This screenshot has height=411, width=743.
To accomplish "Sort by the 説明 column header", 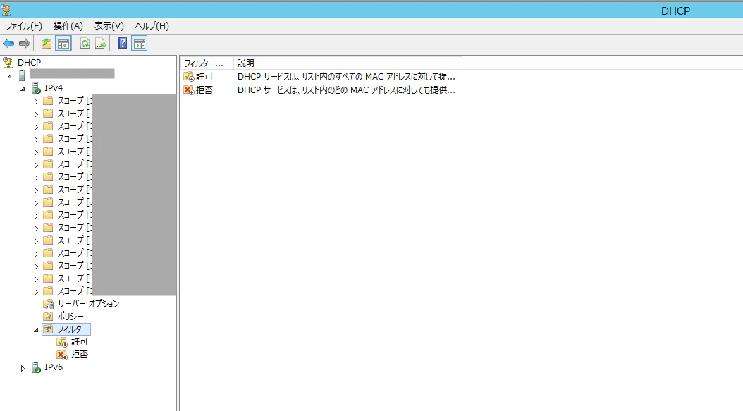I will (348, 63).
